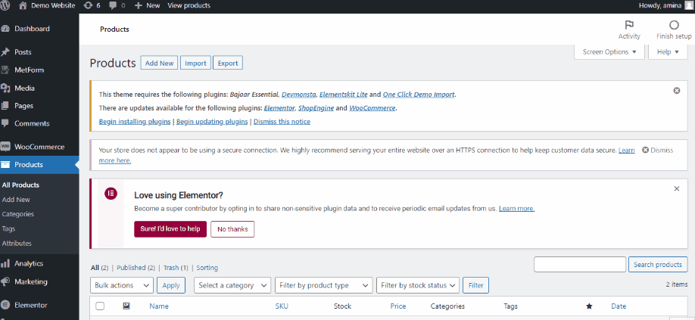
Task: Open the Bulk actions dropdown
Action: click(x=121, y=285)
